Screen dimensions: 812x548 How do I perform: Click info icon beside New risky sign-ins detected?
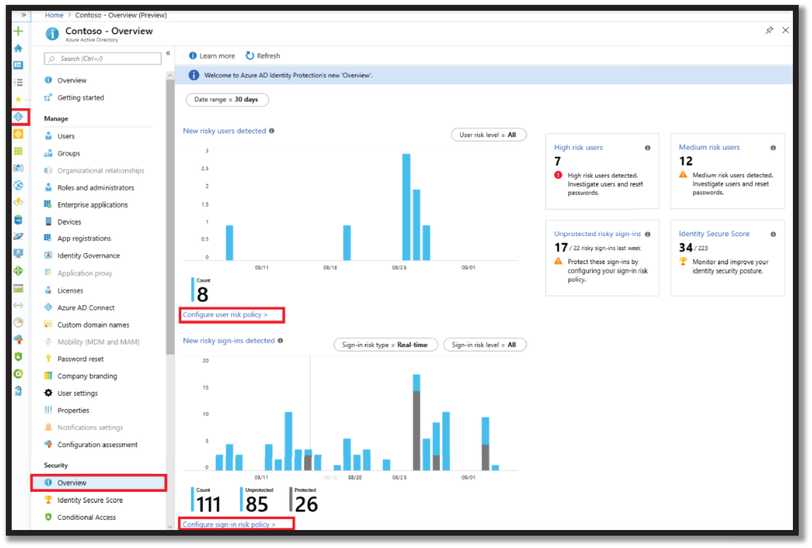(x=280, y=341)
